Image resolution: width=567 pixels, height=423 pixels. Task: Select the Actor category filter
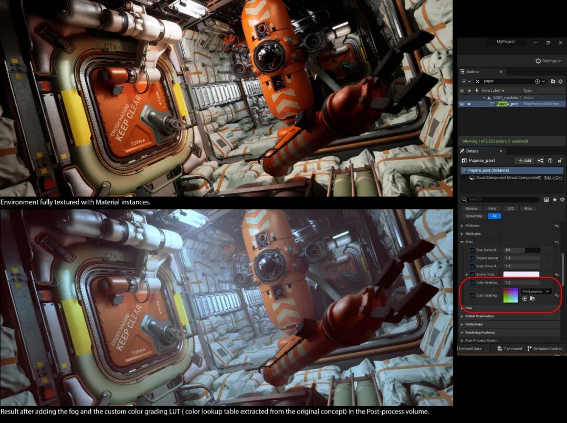(492, 208)
